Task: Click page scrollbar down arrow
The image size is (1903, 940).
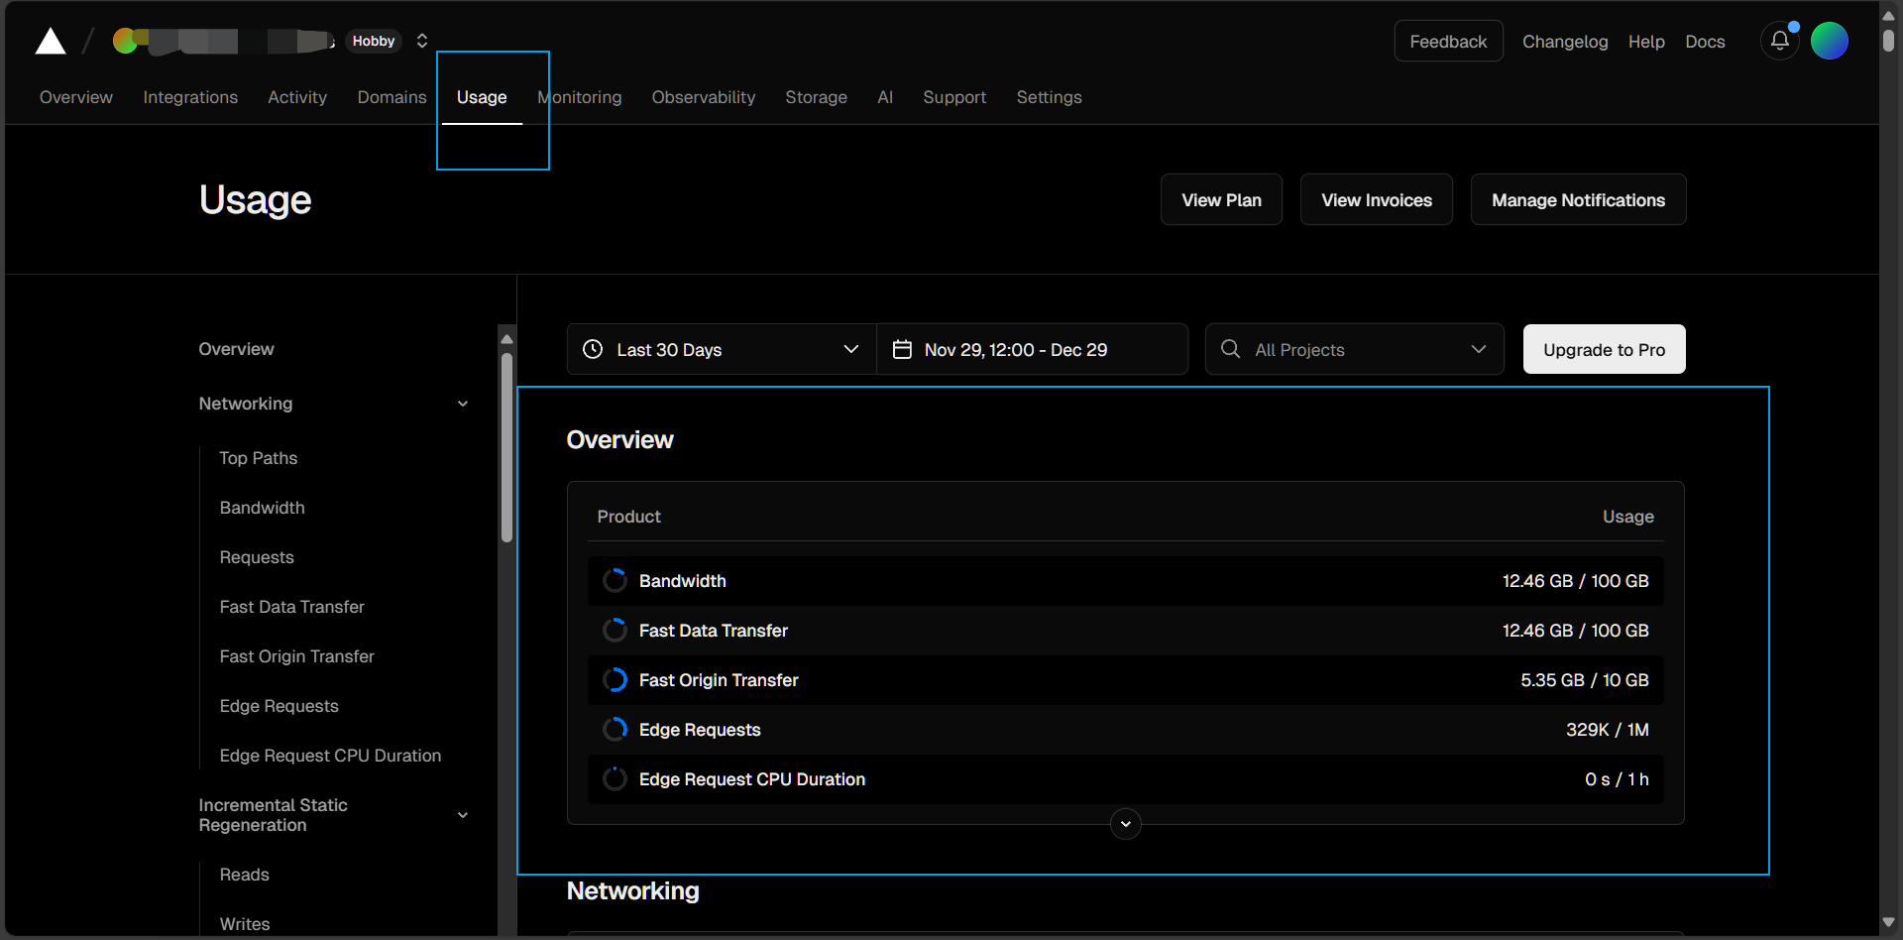Action: pyautogui.click(x=1888, y=923)
